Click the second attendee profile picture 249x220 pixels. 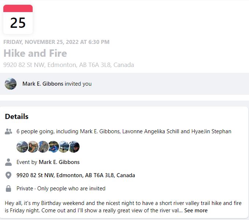[33, 147]
